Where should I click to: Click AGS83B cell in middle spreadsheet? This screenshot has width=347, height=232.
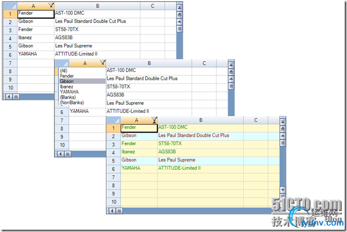149,95
